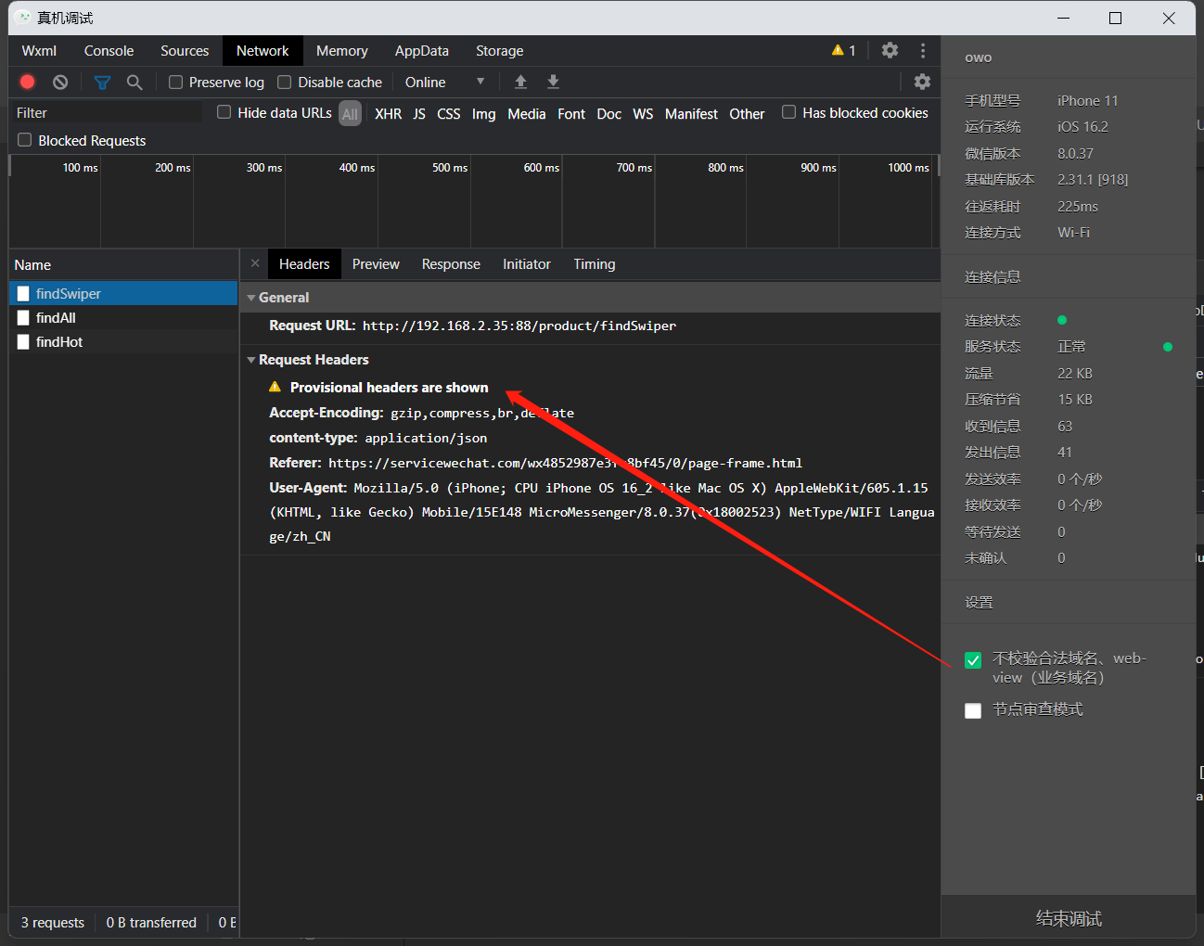Screen dimensions: 1204x946
Task: Filter requests by Img
Action: (483, 114)
